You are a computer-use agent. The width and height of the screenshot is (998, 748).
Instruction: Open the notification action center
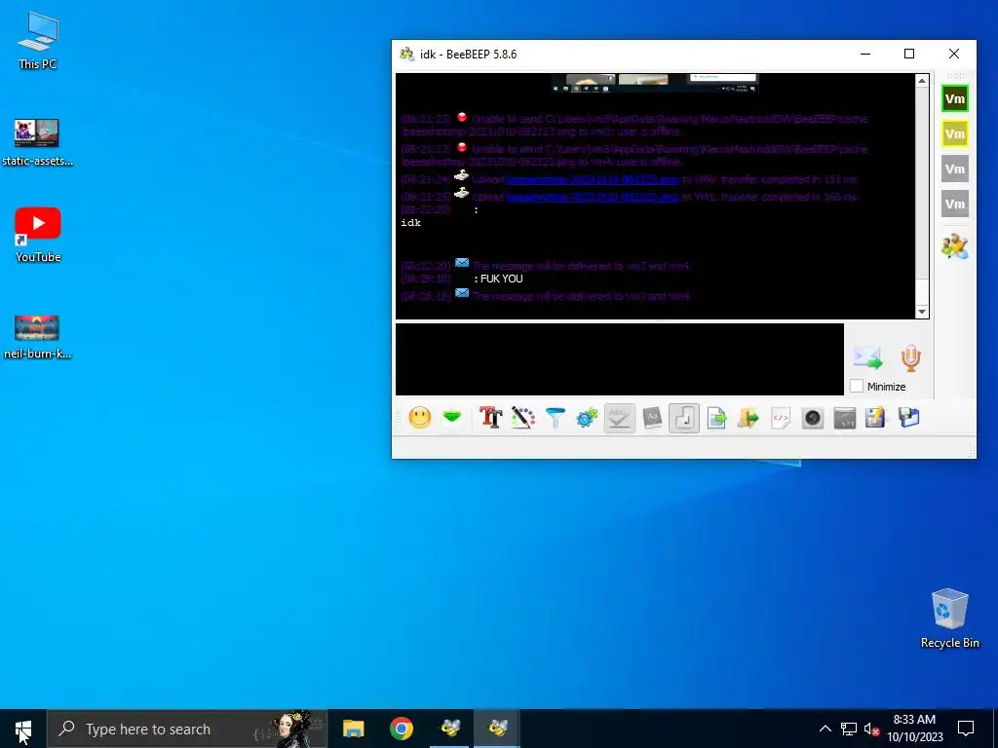[966, 729]
